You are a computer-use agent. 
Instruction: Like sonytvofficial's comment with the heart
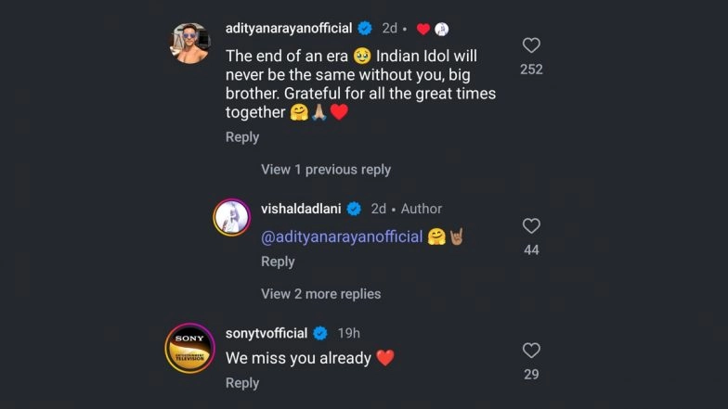pyautogui.click(x=531, y=350)
